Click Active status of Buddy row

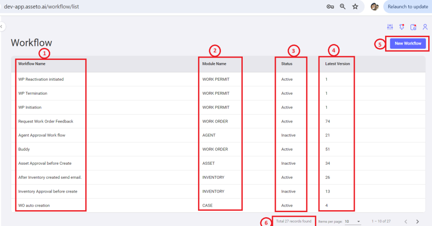click(287, 149)
